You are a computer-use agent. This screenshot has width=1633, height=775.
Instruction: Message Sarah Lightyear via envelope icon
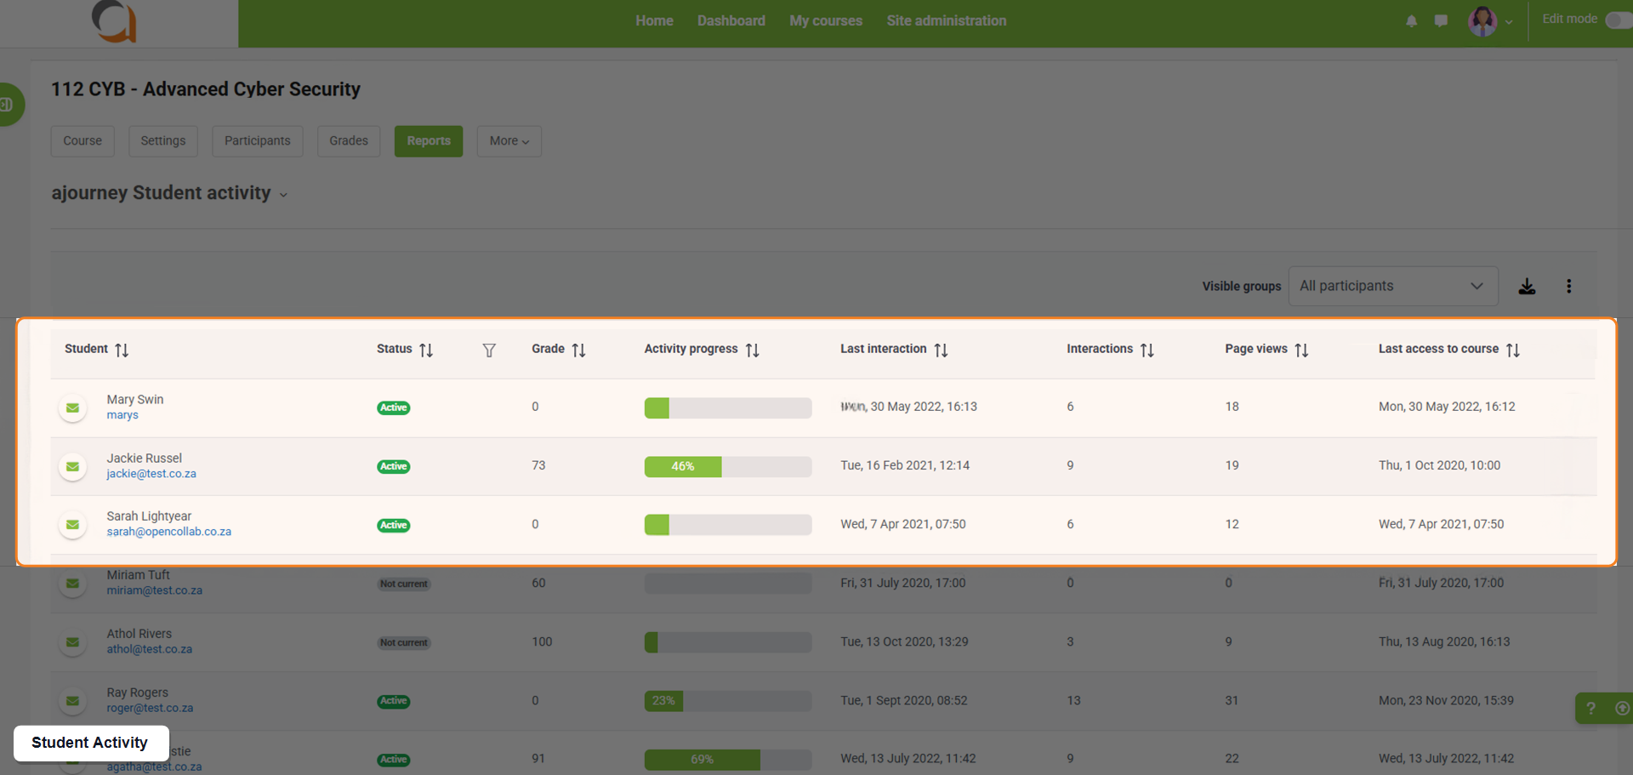point(72,525)
